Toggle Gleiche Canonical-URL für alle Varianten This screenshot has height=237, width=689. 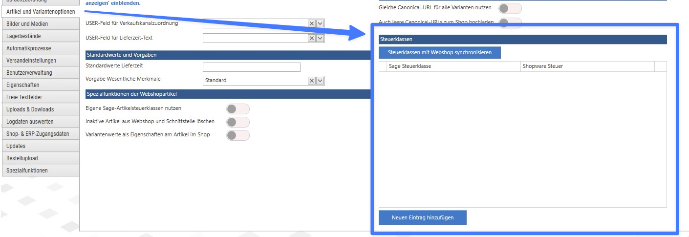(510, 8)
